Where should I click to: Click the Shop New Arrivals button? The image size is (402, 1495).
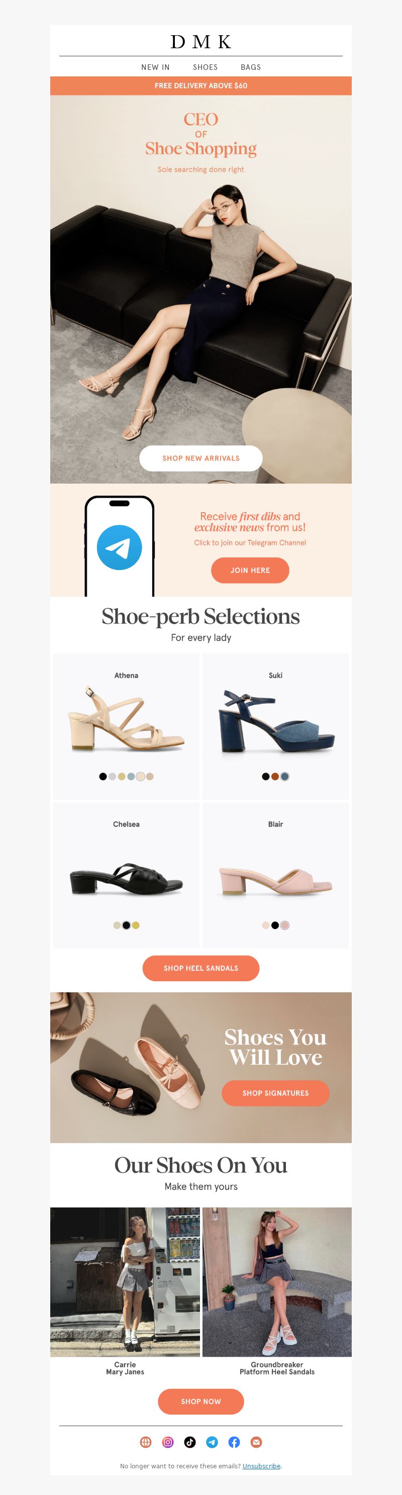pyautogui.click(x=200, y=458)
